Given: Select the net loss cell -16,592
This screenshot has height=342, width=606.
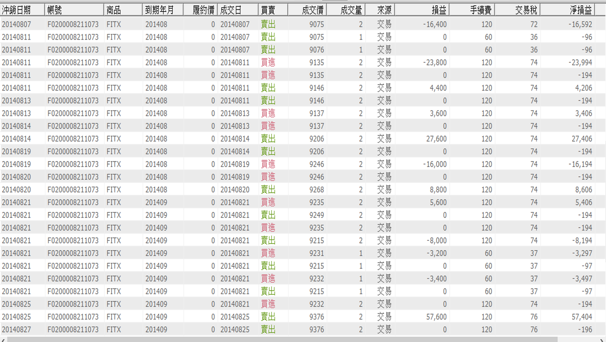Looking at the screenshot, I should pos(580,24).
